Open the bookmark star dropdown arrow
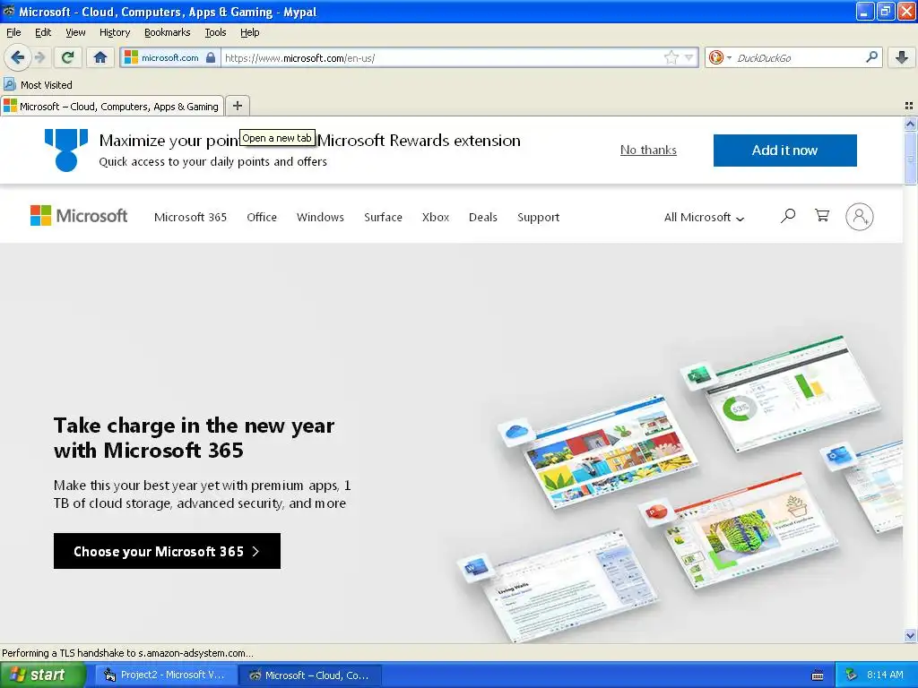 click(689, 57)
